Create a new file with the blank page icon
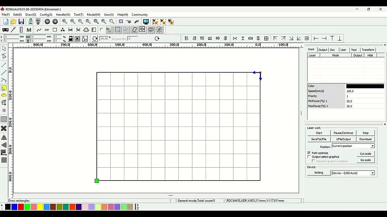The height and width of the screenshot is (217, 387). 6,22
